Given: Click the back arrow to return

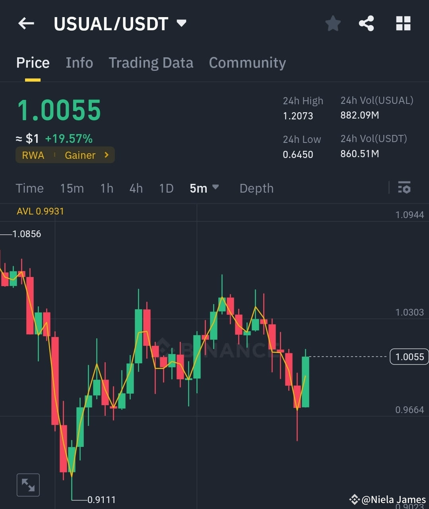Looking at the screenshot, I should coord(26,23).
